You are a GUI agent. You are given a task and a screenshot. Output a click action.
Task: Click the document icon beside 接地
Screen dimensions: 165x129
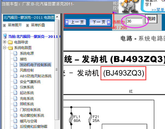(x=15, y=59)
